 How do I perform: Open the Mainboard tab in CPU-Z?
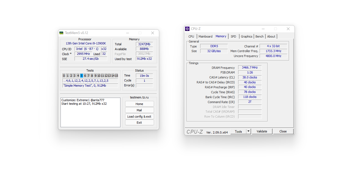point(205,36)
